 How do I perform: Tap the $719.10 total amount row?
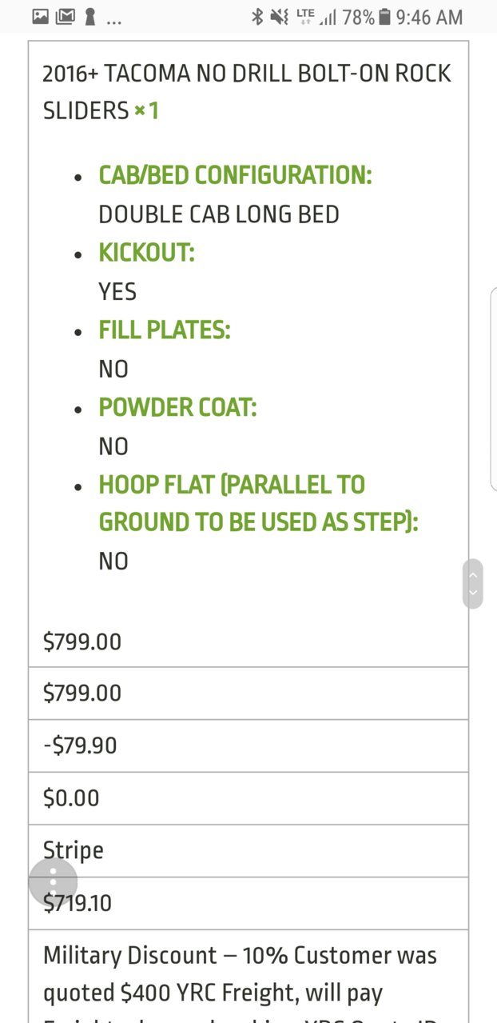tap(248, 903)
